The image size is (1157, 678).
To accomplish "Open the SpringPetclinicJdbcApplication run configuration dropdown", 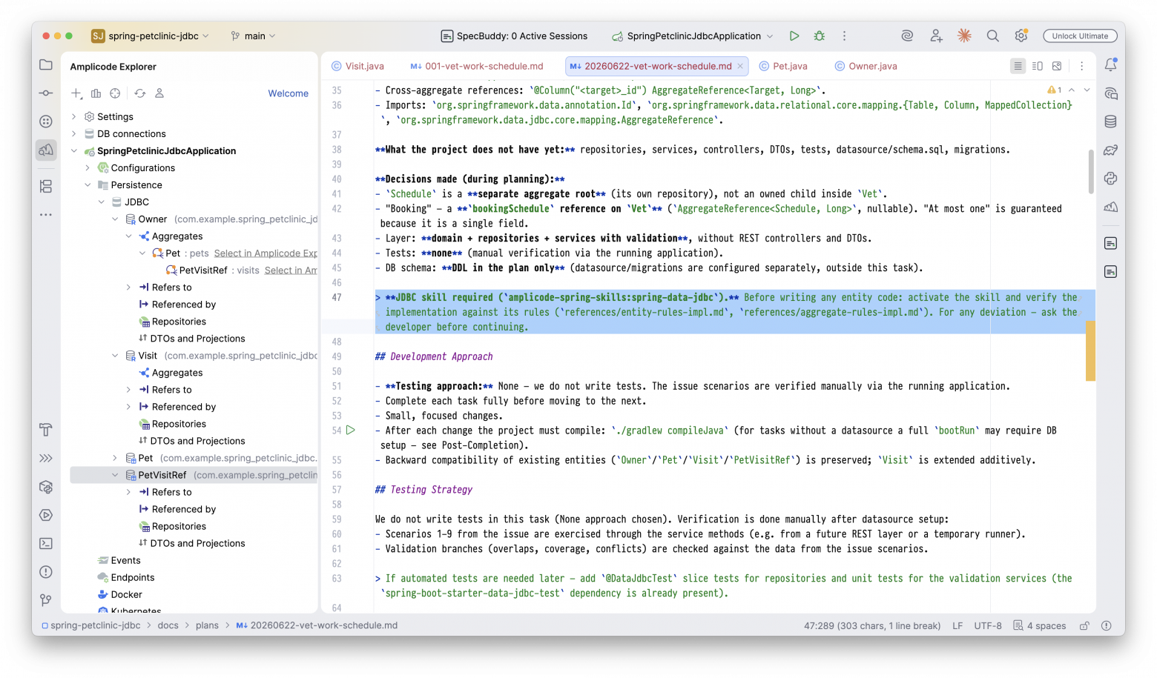I will point(693,36).
